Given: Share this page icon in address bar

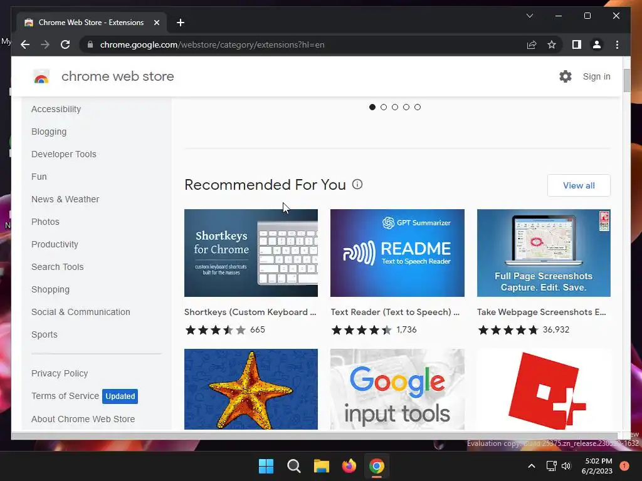Looking at the screenshot, I should [532, 44].
